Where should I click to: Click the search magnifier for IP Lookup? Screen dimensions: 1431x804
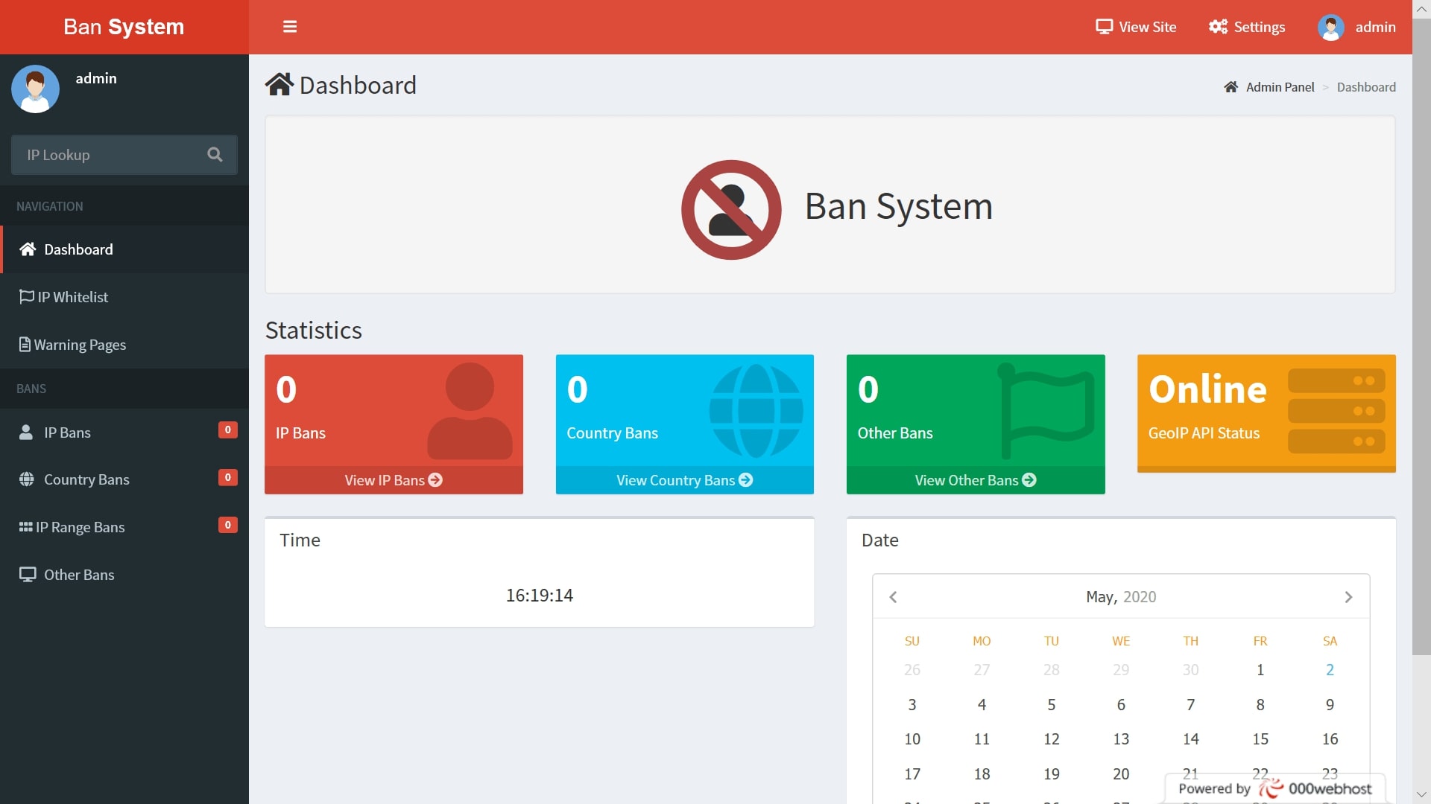point(215,155)
